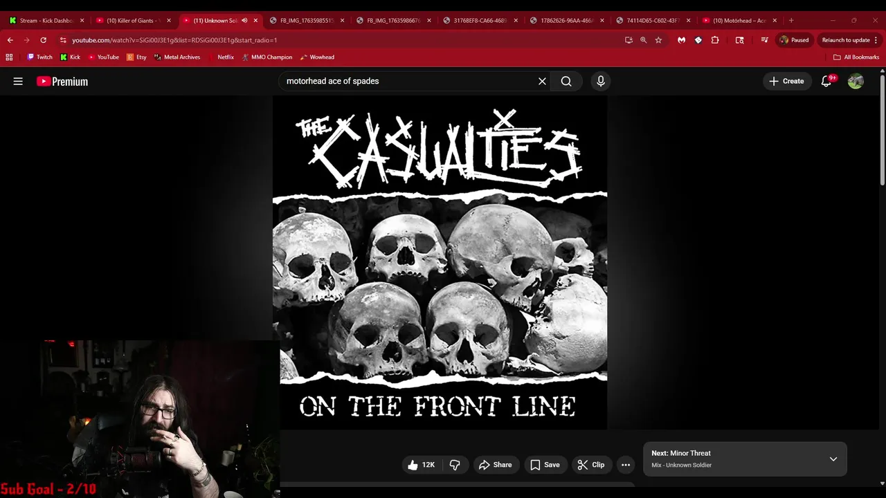
Task: Bookmark this page with the star icon
Action: click(x=658, y=40)
